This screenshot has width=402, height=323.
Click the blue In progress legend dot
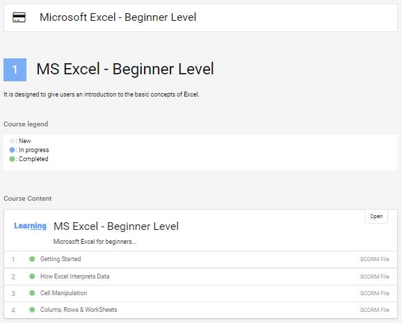[x=12, y=150]
